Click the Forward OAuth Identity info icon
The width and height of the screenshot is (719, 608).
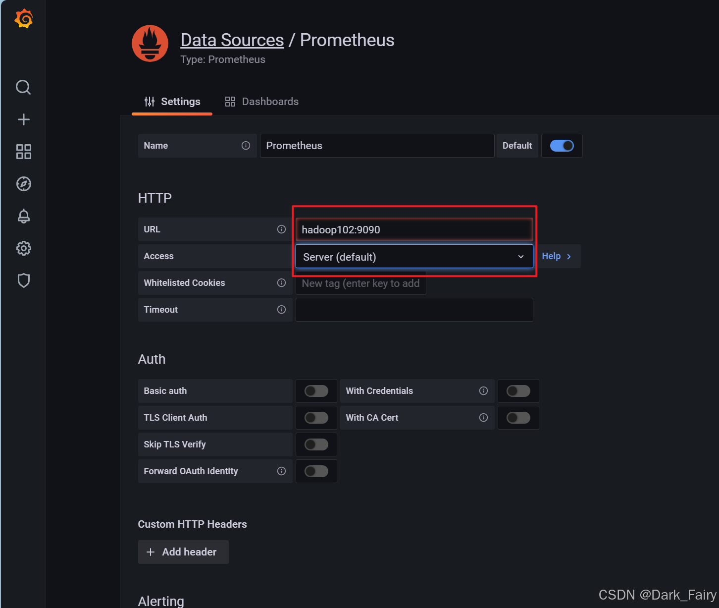(281, 471)
